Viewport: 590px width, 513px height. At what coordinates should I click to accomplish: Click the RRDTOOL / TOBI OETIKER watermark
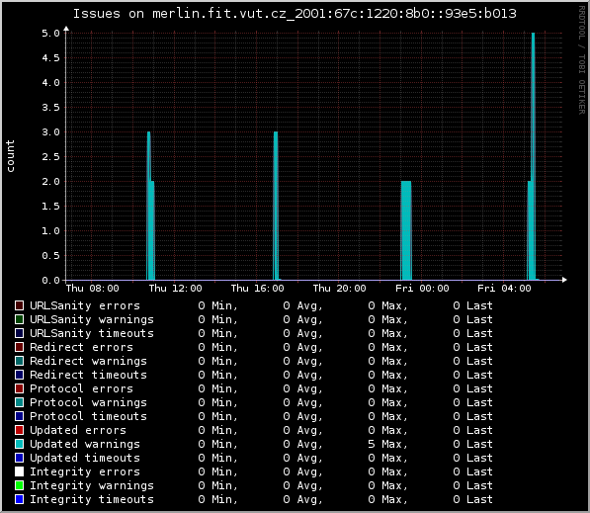click(x=582, y=60)
